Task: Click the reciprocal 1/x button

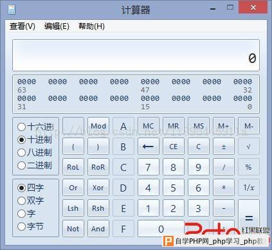Action: [x=249, y=188]
